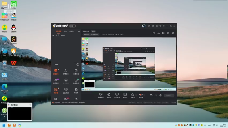Close the small black preview window
This screenshot has width=228, height=128.
pos(30,105)
